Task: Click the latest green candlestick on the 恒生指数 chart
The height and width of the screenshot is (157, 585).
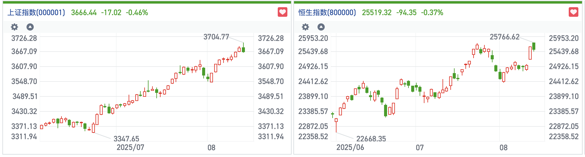Action: pyautogui.click(x=534, y=46)
